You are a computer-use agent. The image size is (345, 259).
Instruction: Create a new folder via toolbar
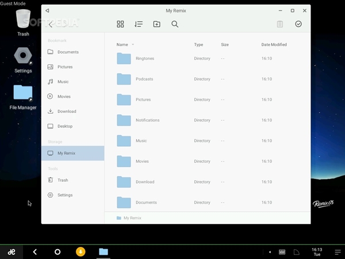tap(156, 24)
